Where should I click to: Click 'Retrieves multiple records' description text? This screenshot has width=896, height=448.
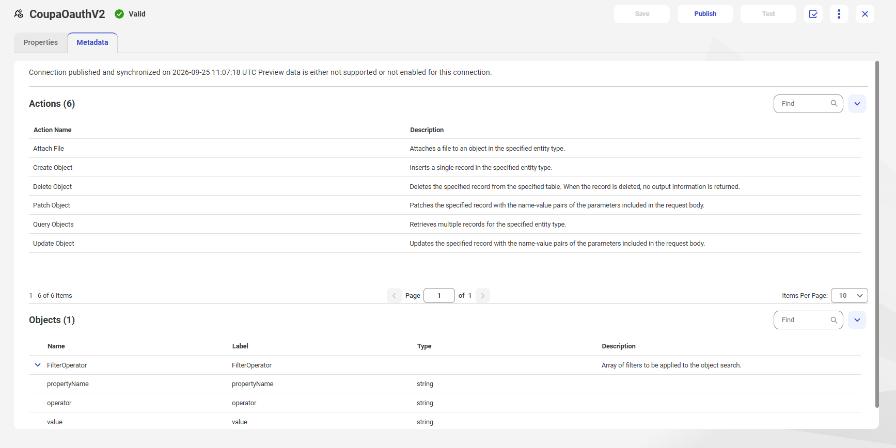488,225
